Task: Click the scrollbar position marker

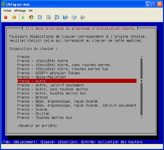Action: (142, 81)
